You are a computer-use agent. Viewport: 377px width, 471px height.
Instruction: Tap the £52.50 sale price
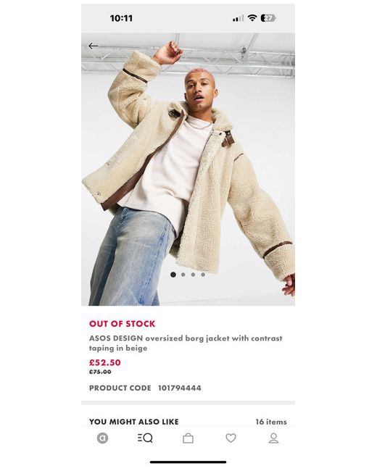click(x=105, y=362)
